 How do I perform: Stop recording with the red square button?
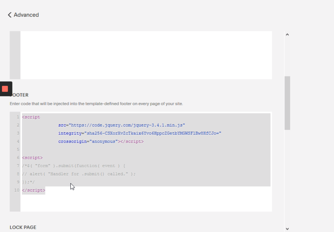(x=5, y=89)
